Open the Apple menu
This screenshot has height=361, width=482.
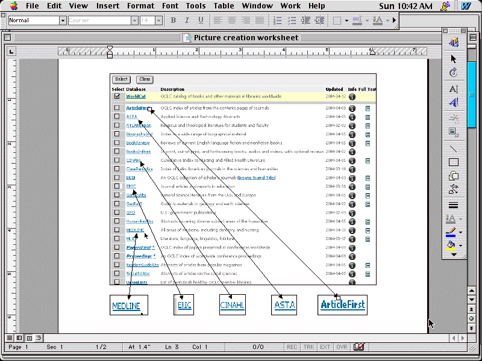(13, 5)
